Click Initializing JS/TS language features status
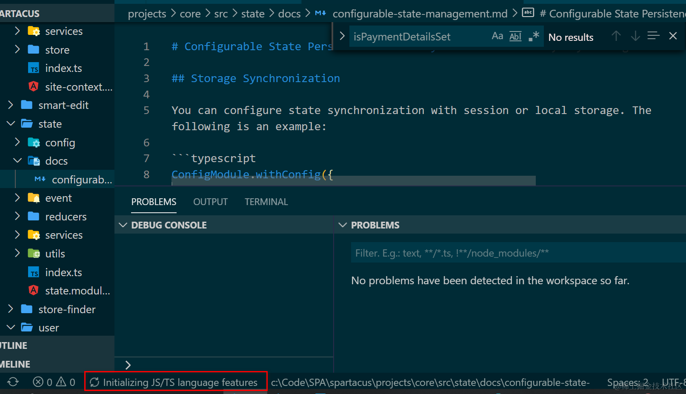 (x=174, y=382)
